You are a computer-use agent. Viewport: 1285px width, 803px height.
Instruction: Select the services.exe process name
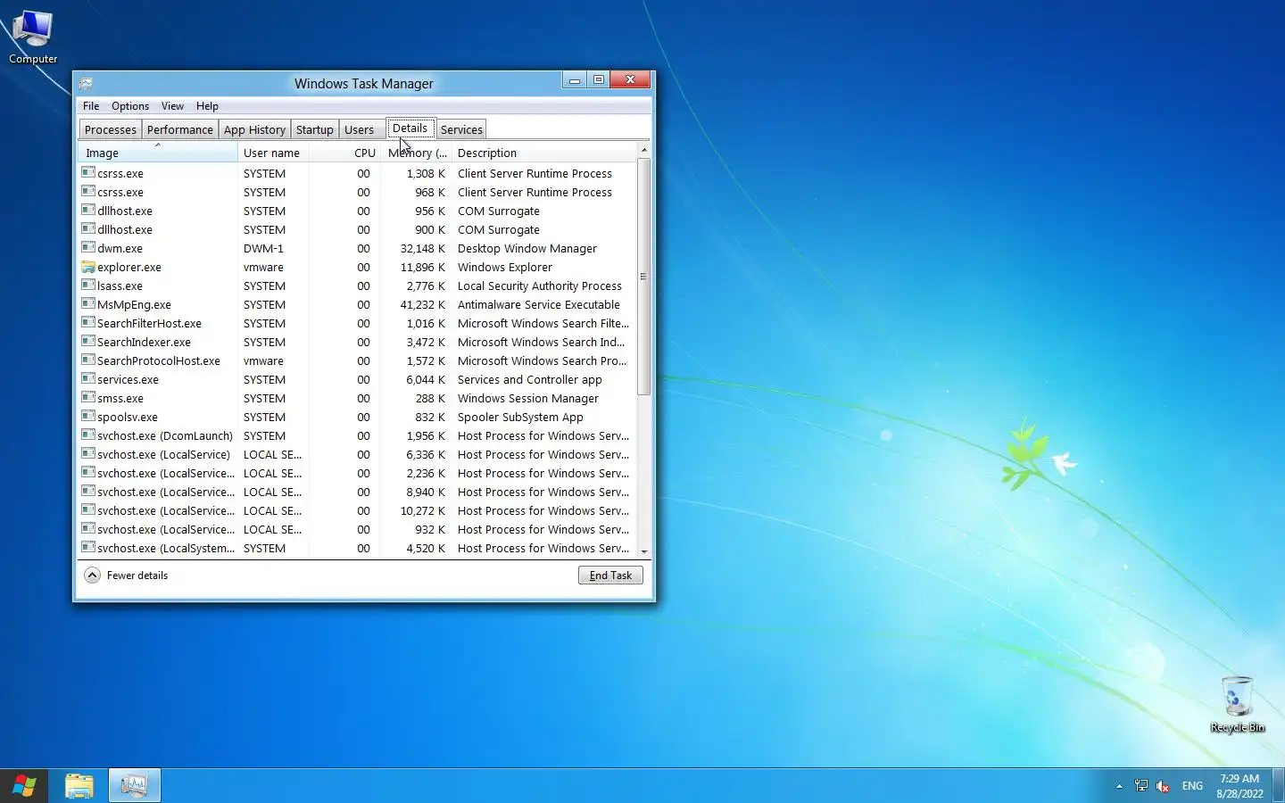[128, 379]
